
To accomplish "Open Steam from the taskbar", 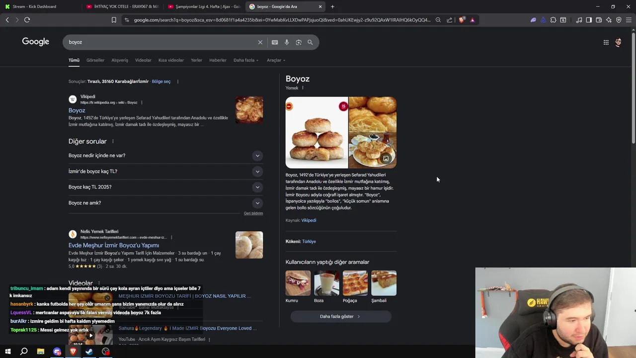I will coord(89,352).
